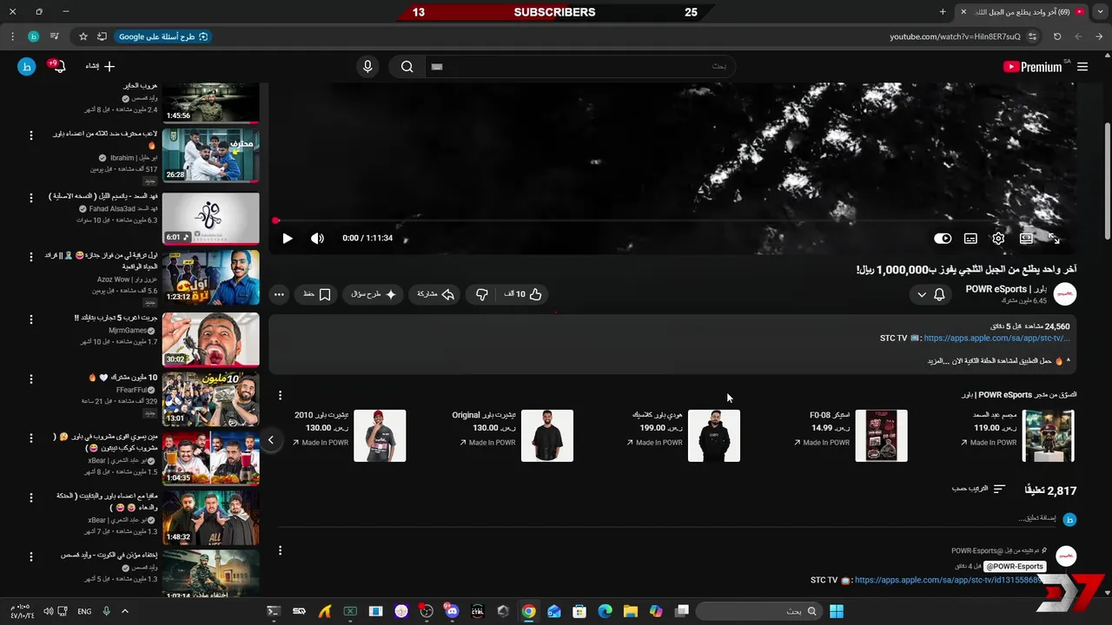Open more actions three-dot menu under video
This screenshot has height=625, width=1112.
coord(279,294)
